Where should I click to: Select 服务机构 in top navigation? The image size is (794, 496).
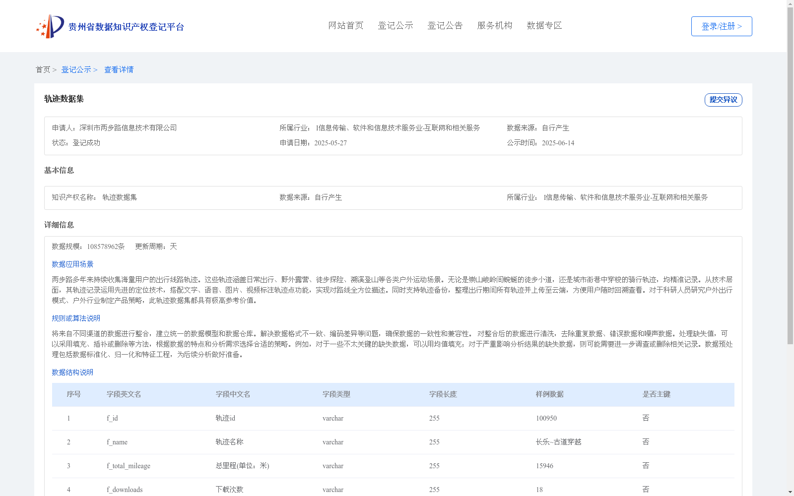pos(495,26)
